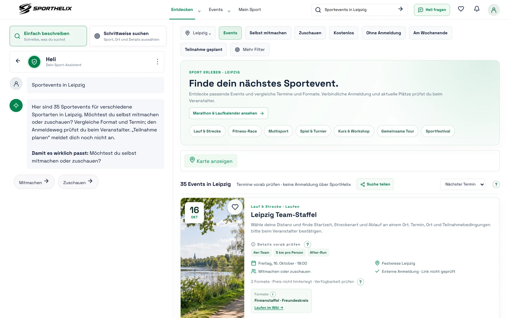This screenshot has height=318, width=509.
Task: Expand the Entdecken menu chevron
Action: [199, 11]
